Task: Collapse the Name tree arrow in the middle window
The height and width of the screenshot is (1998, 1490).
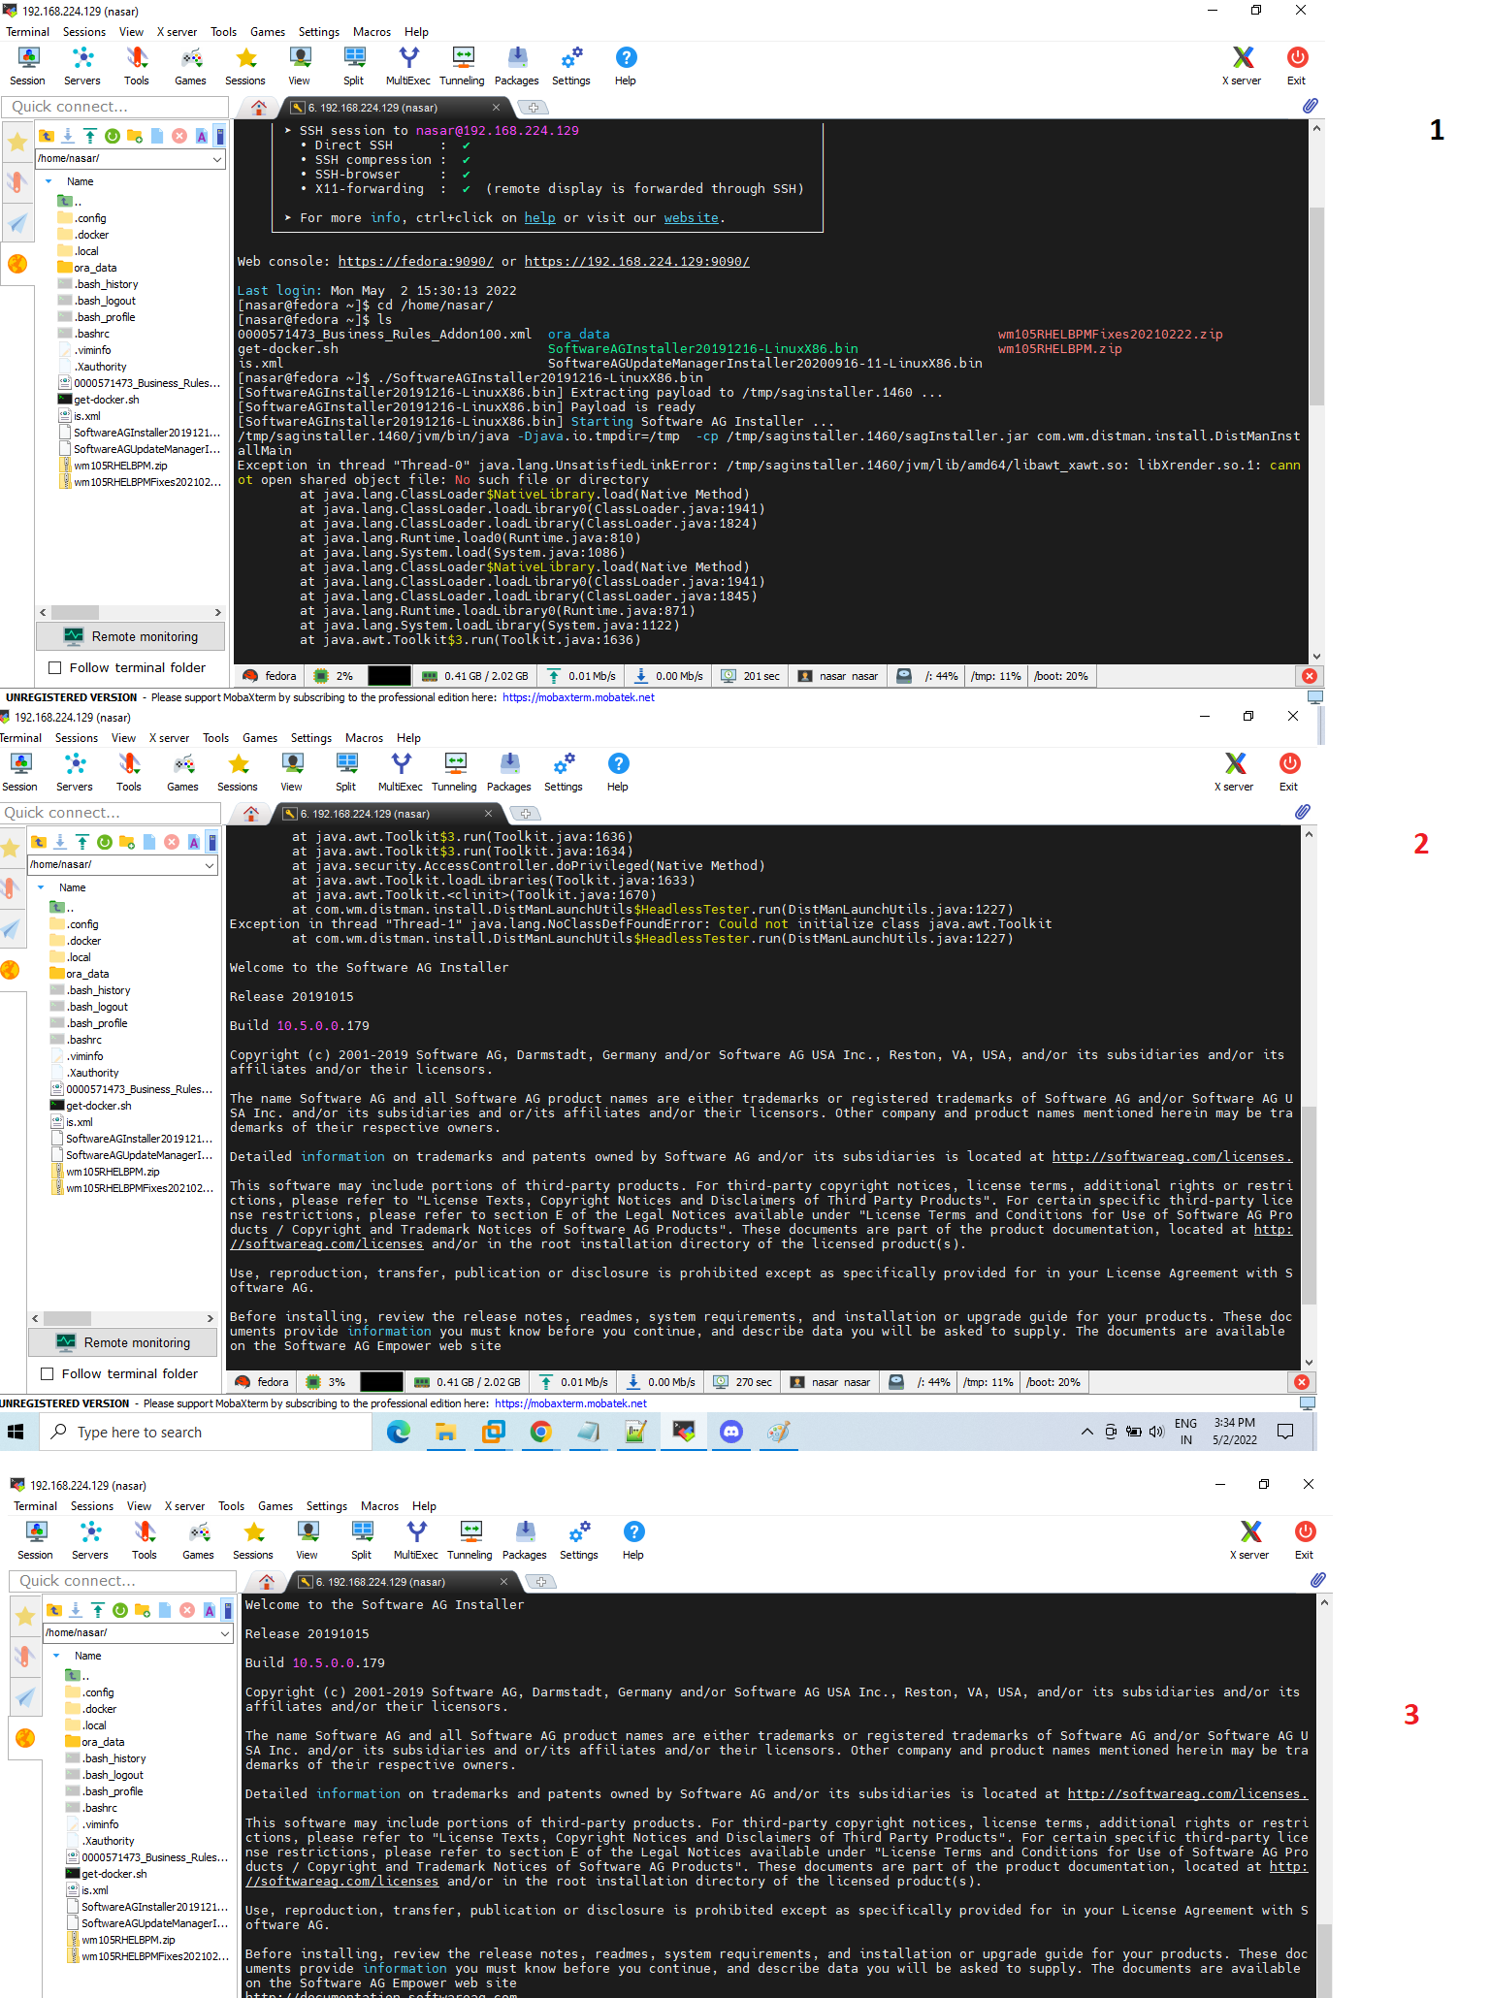Action: coord(41,887)
